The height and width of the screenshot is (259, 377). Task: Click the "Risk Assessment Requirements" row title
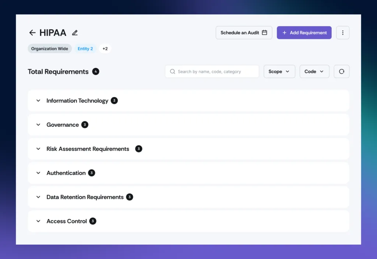click(88, 149)
